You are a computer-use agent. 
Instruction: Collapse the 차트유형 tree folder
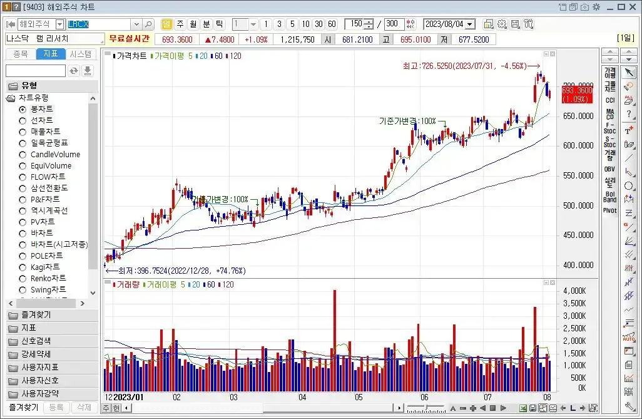(11, 98)
